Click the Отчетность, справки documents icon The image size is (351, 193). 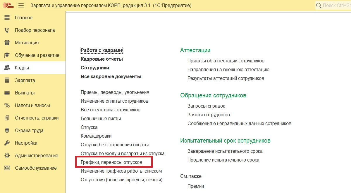[7, 118]
